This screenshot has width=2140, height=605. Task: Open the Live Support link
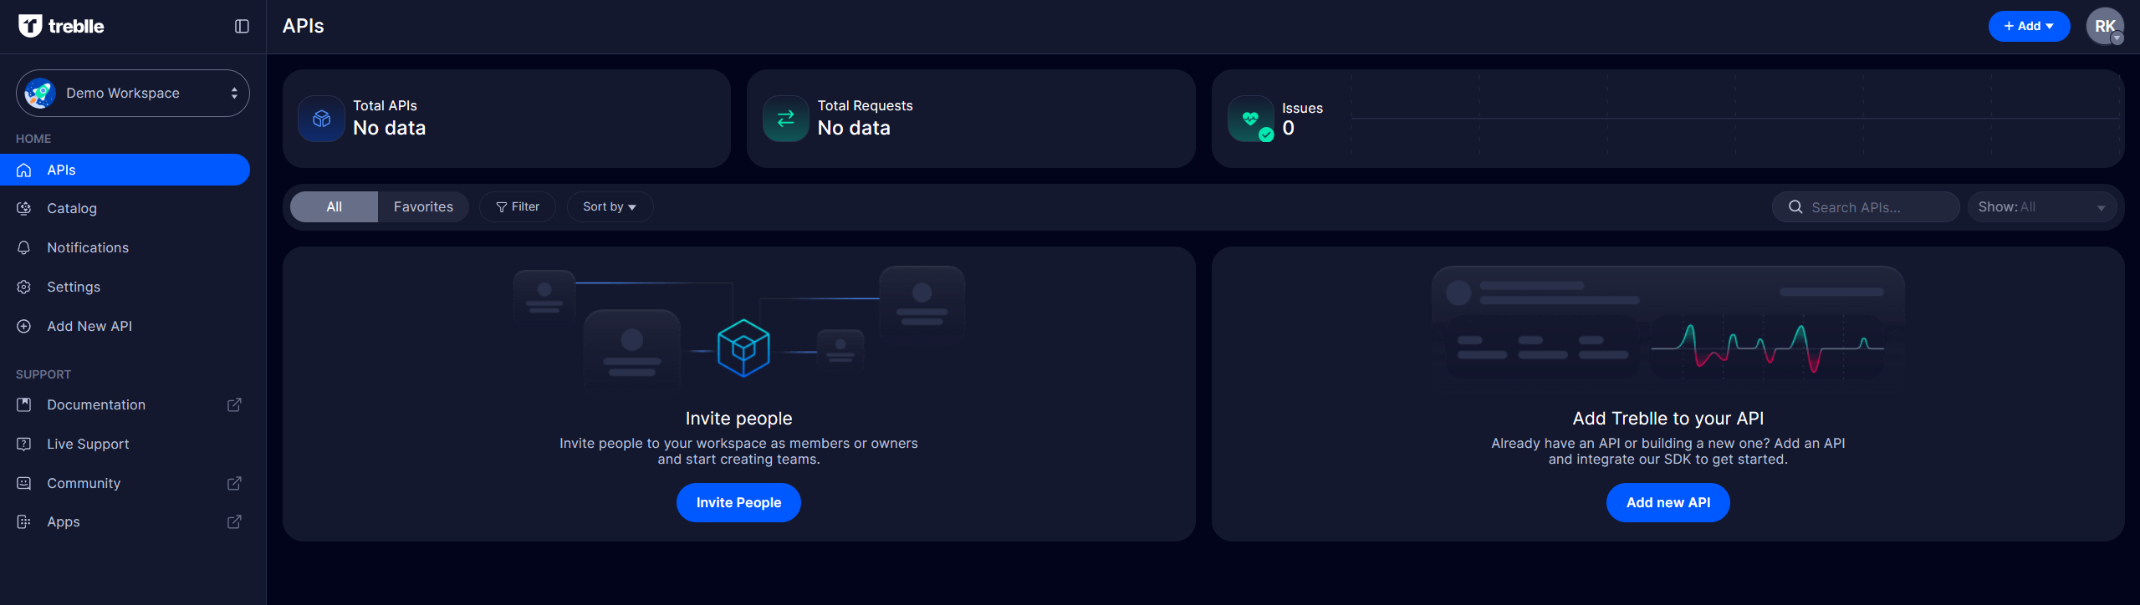pyautogui.click(x=125, y=444)
